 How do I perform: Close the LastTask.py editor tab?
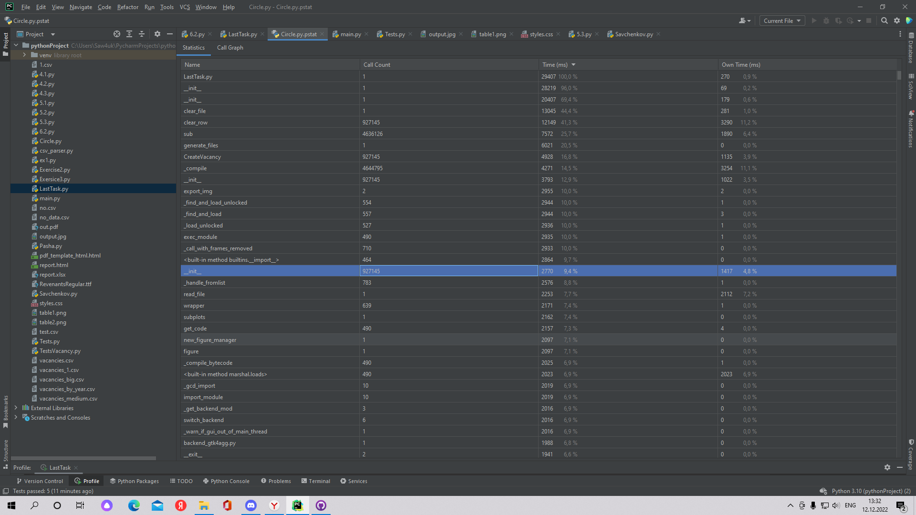pos(262,34)
